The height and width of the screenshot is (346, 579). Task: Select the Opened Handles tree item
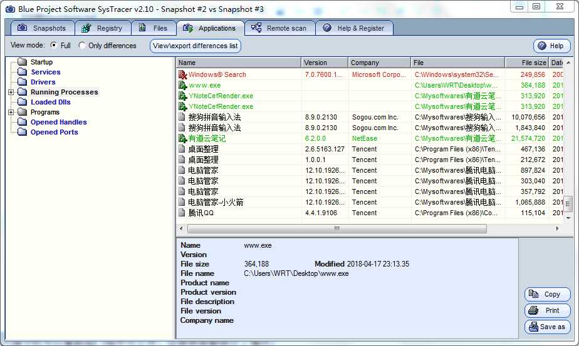click(x=59, y=122)
